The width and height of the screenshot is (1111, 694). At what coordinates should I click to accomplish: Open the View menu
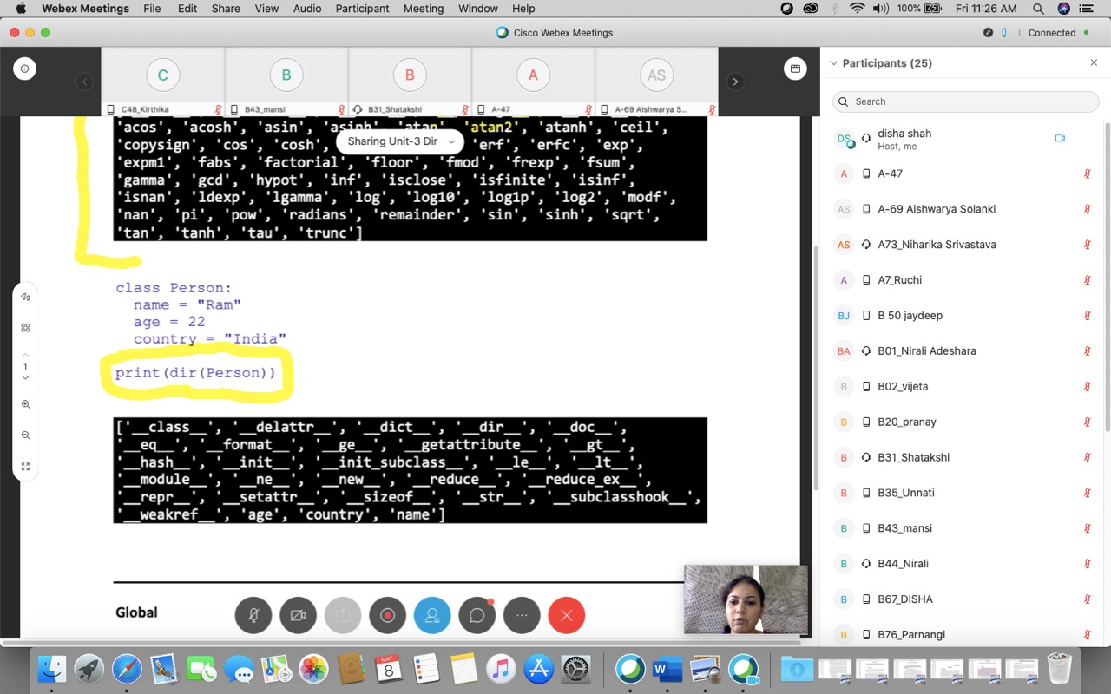point(266,9)
